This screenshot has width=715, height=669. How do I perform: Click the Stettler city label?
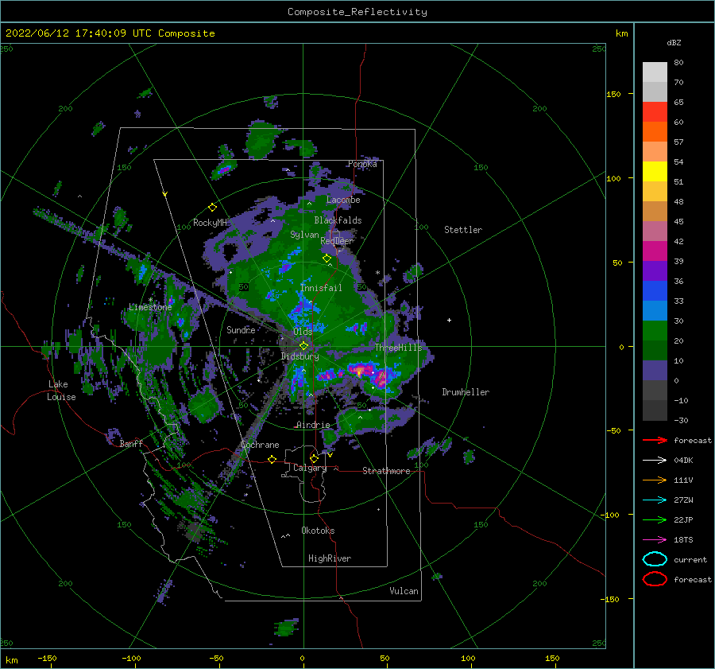click(x=463, y=230)
